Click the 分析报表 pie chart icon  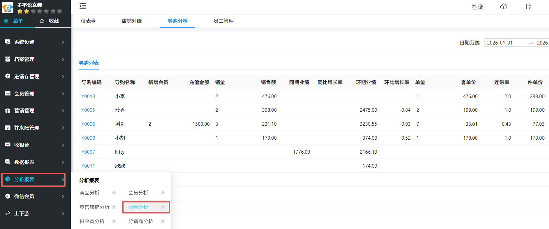coord(8,179)
